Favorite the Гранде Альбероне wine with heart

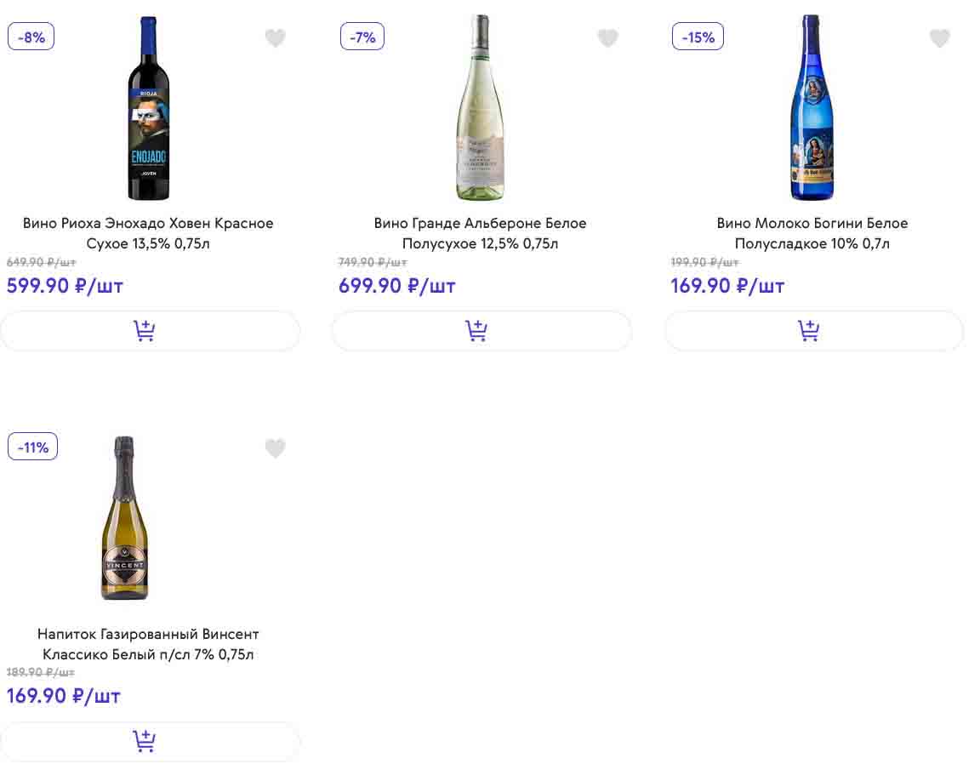click(x=607, y=38)
